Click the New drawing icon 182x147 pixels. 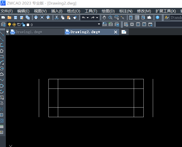(3, 17)
